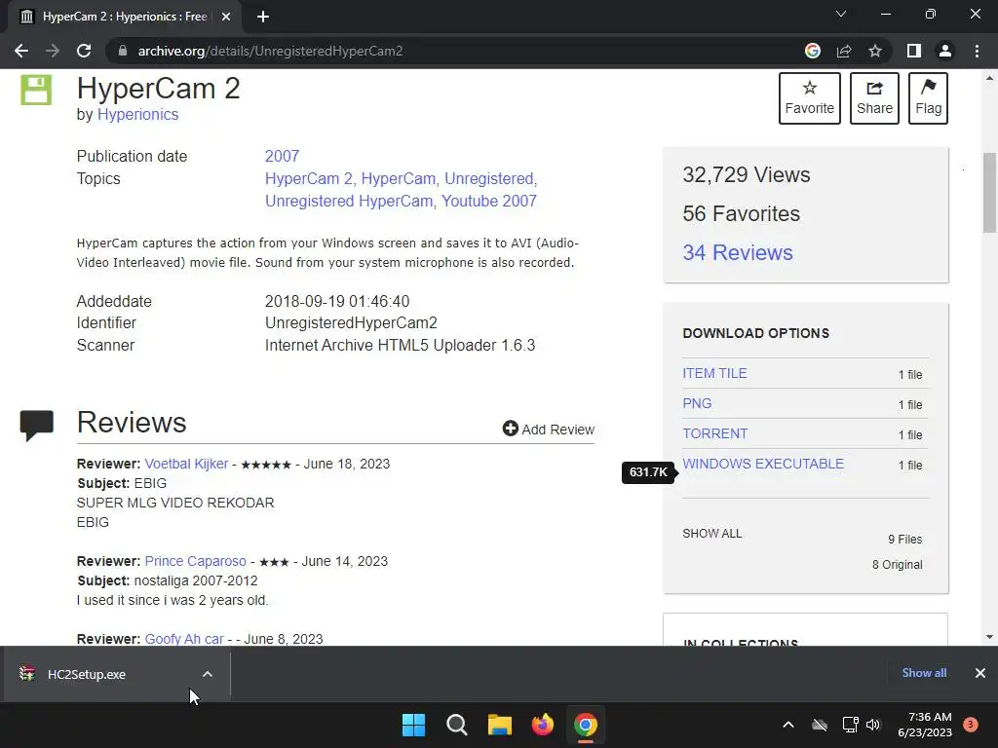Download the WINDOWS EXECUTABLE file
The height and width of the screenshot is (748, 998).
pos(763,464)
